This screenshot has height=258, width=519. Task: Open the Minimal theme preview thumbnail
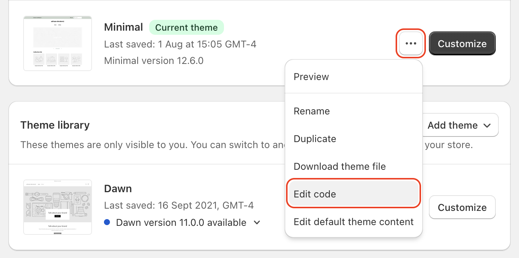[57, 43]
